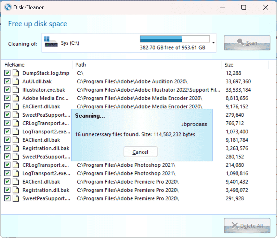Click the Free up disk space heading

click(x=37, y=24)
